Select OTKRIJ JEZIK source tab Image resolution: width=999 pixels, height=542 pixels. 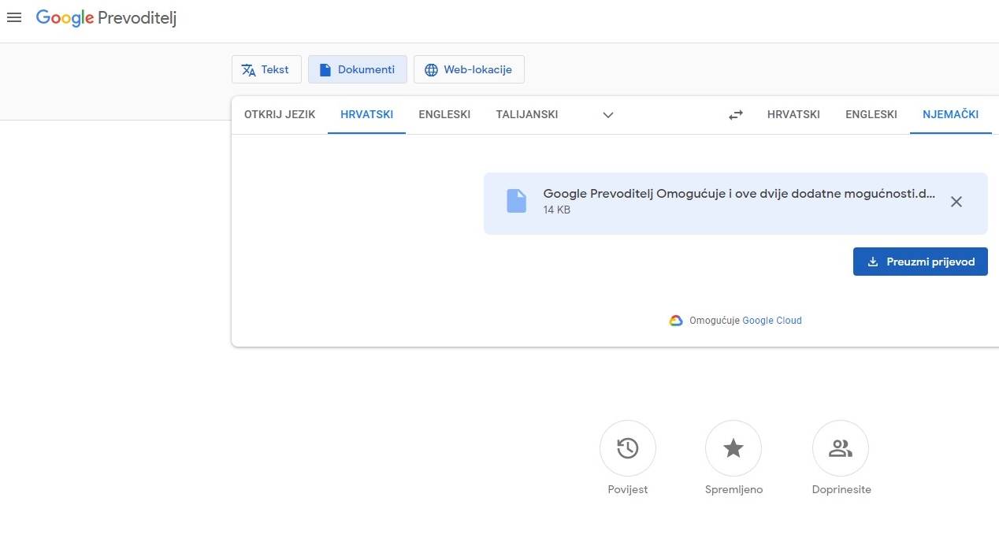[x=280, y=114]
